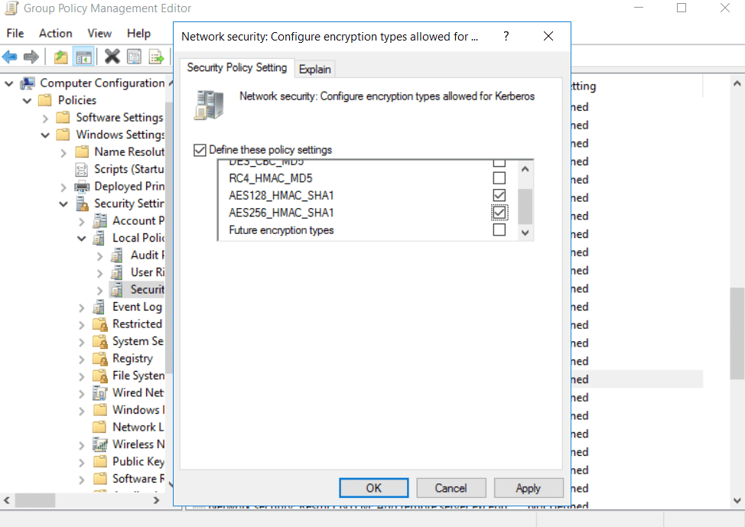Open the Help menu

pyautogui.click(x=138, y=33)
